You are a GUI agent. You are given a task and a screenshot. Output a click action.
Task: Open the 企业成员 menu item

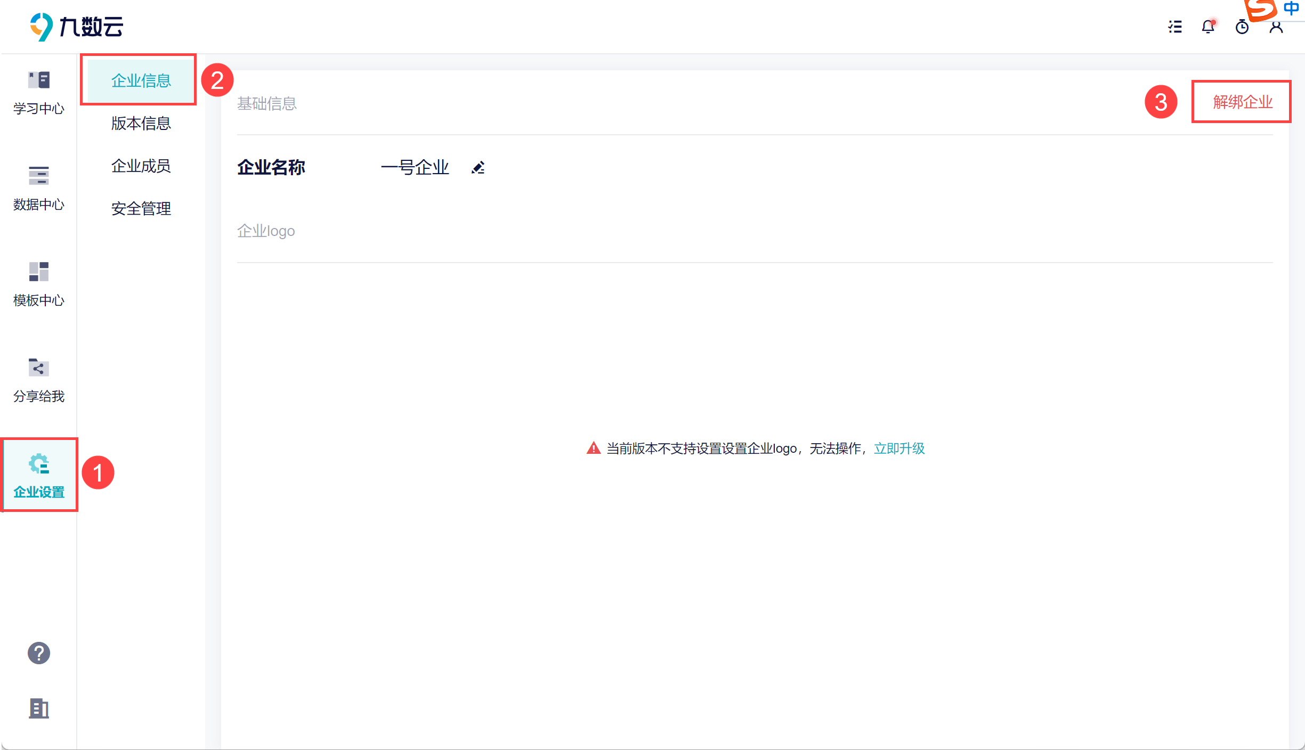click(x=141, y=166)
